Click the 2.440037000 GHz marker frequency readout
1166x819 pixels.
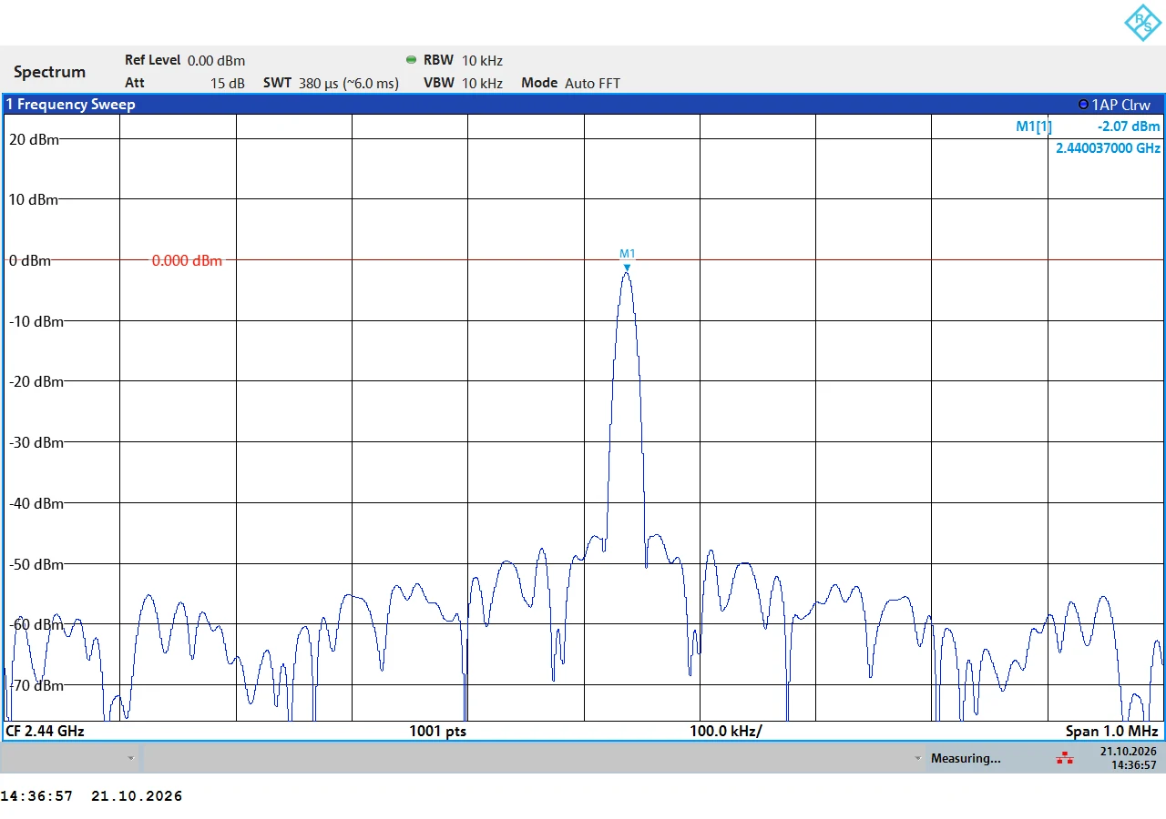(1108, 147)
